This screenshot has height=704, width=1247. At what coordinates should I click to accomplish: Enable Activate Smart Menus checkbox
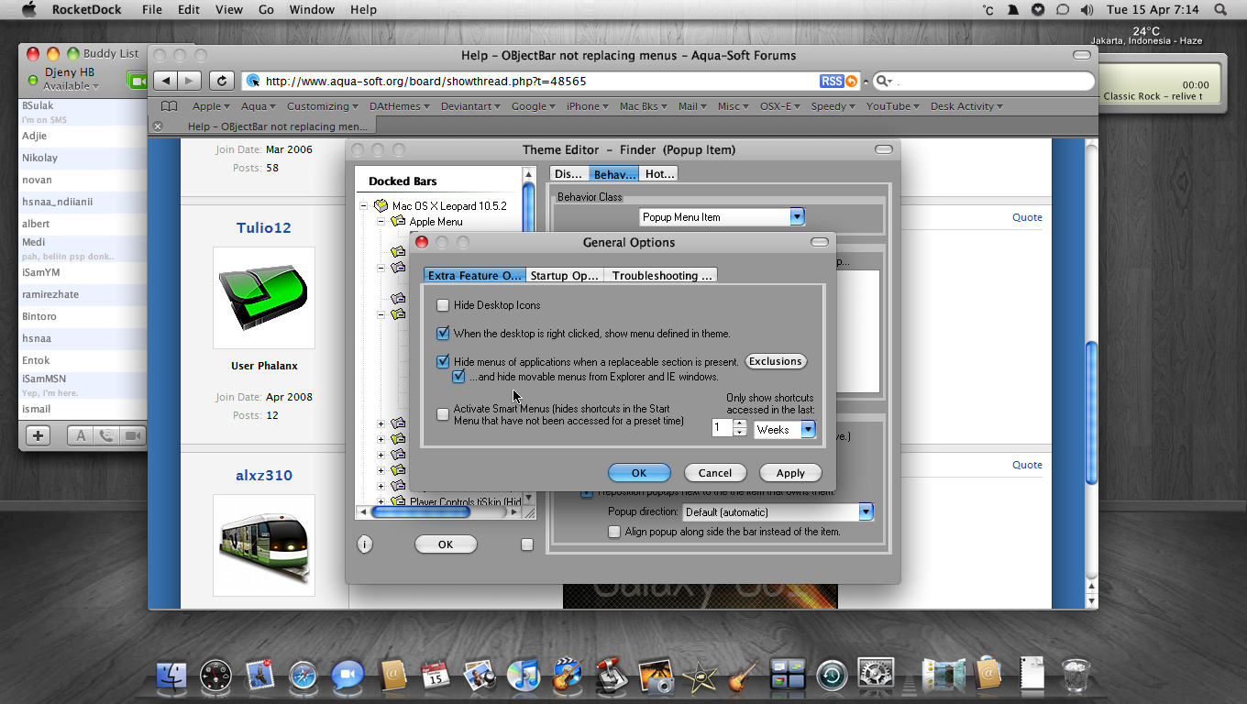pyautogui.click(x=443, y=414)
